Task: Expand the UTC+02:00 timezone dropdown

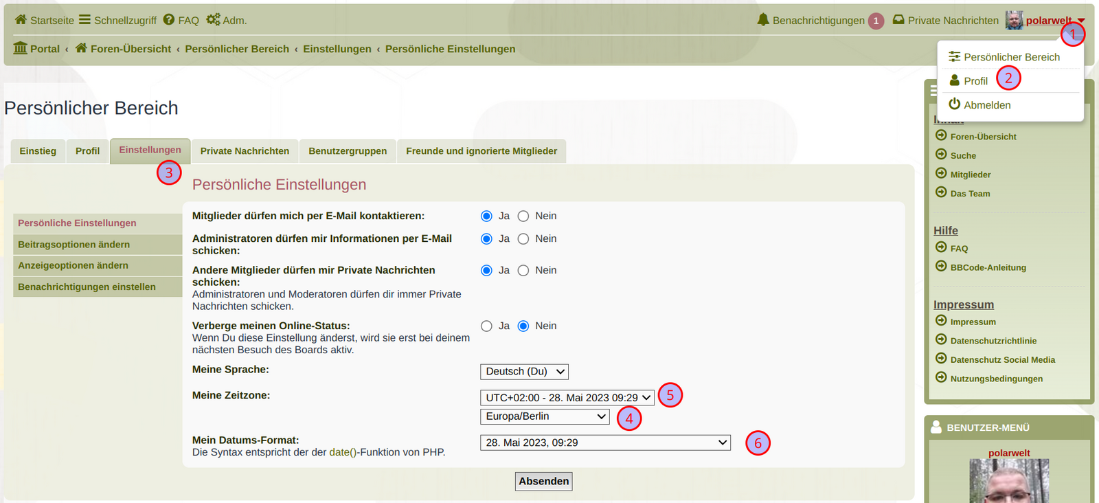Action: point(567,398)
